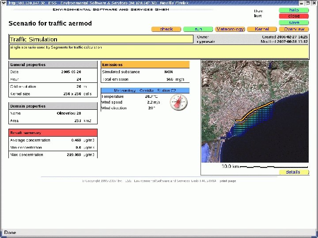Open the Kernel button

pos(262,29)
